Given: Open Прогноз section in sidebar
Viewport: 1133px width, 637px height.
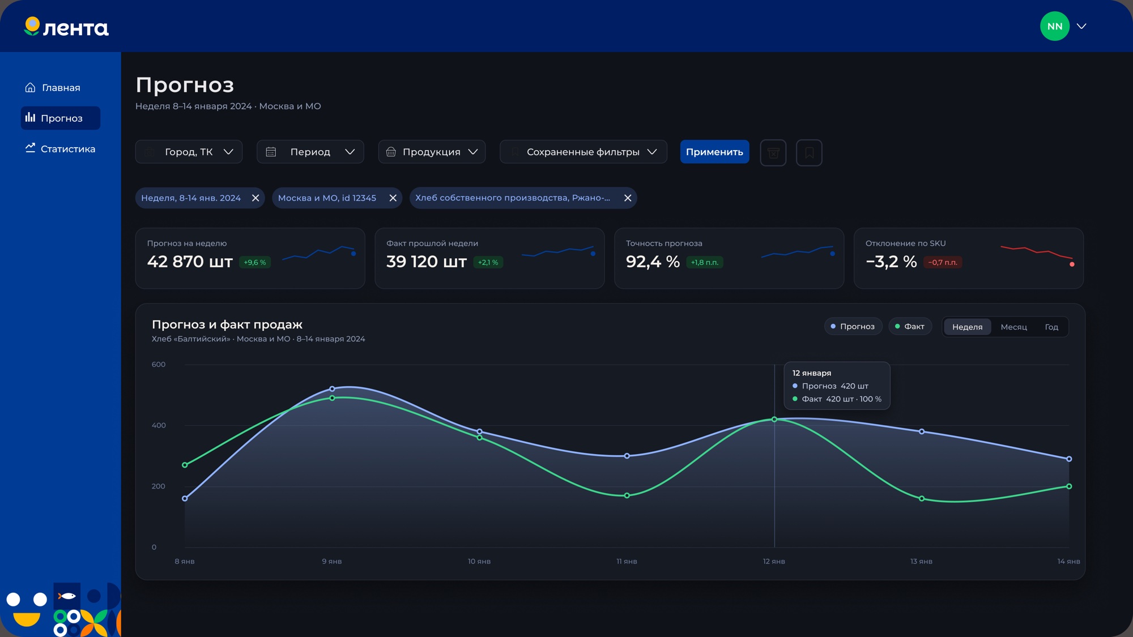Looking at the screenshot, I should [x=61, y=118].
